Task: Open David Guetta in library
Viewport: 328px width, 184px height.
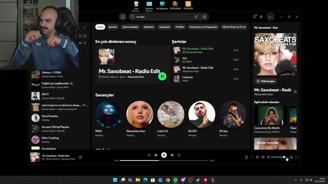Action: [60, 118]
